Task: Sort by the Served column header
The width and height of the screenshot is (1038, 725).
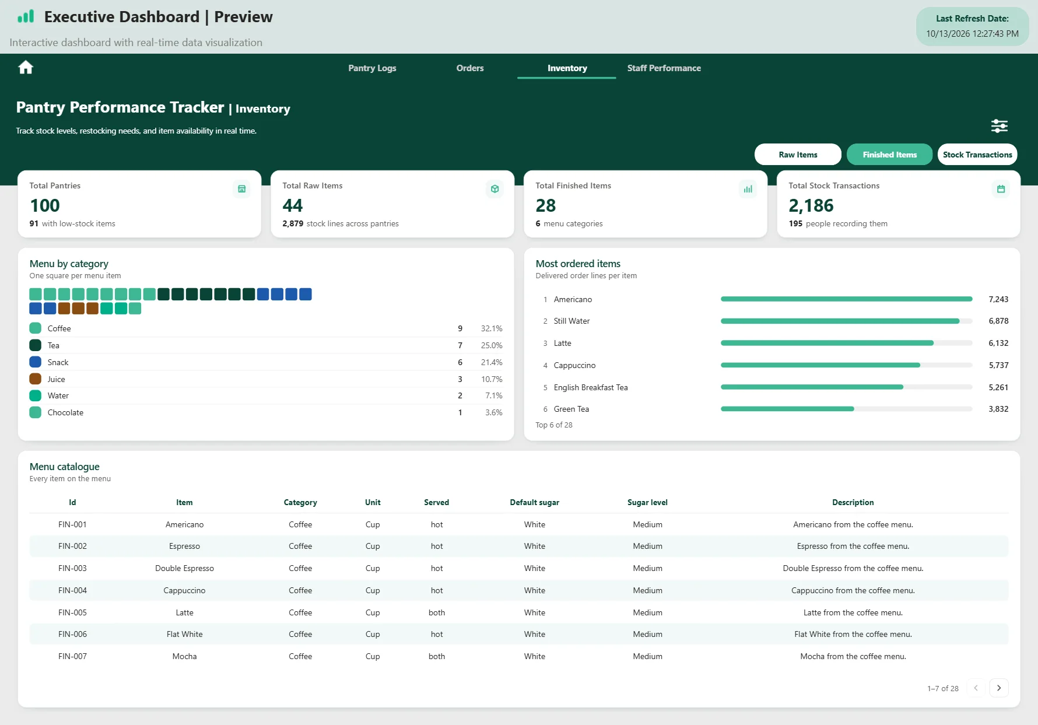Action: [x=436, y=502]
